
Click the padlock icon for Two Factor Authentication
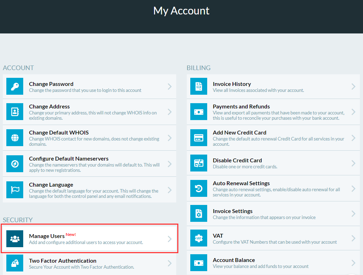15,263
